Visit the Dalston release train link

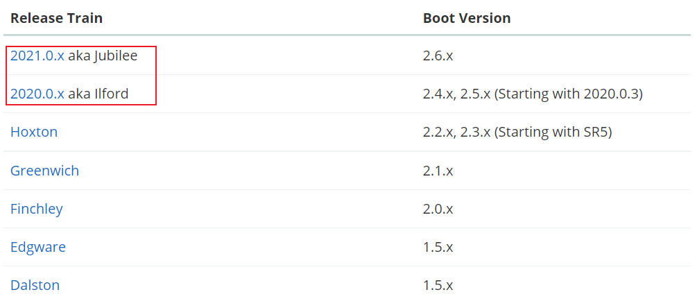(x=35, y=284)
